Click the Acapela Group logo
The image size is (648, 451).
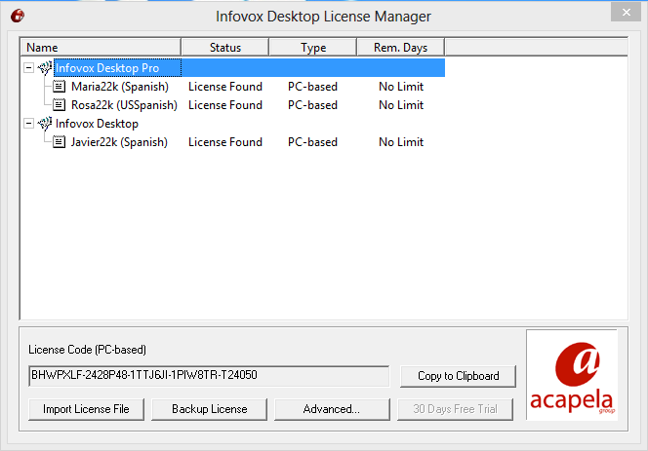click(x=572, y=375)
